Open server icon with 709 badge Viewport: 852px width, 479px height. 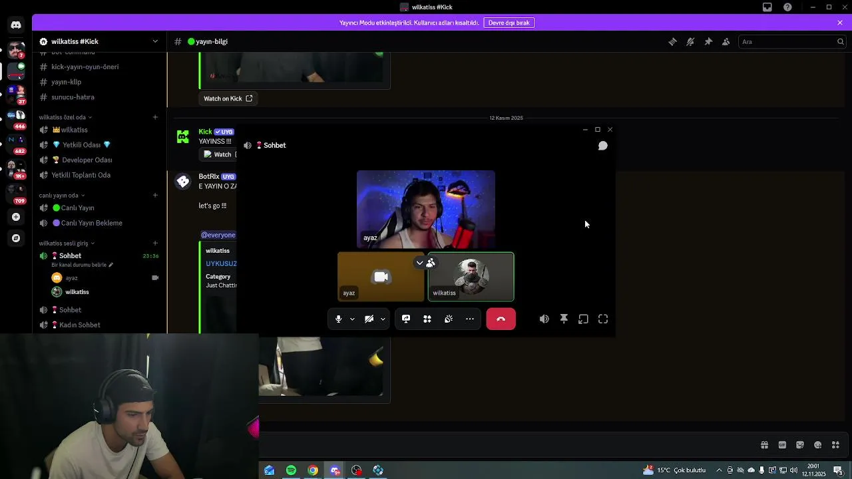point(16,193)
